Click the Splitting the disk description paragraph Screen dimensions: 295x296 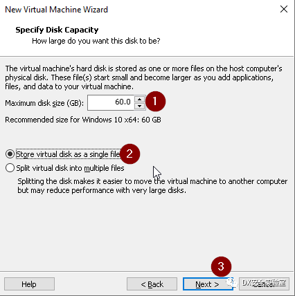(x=152, y=186)
